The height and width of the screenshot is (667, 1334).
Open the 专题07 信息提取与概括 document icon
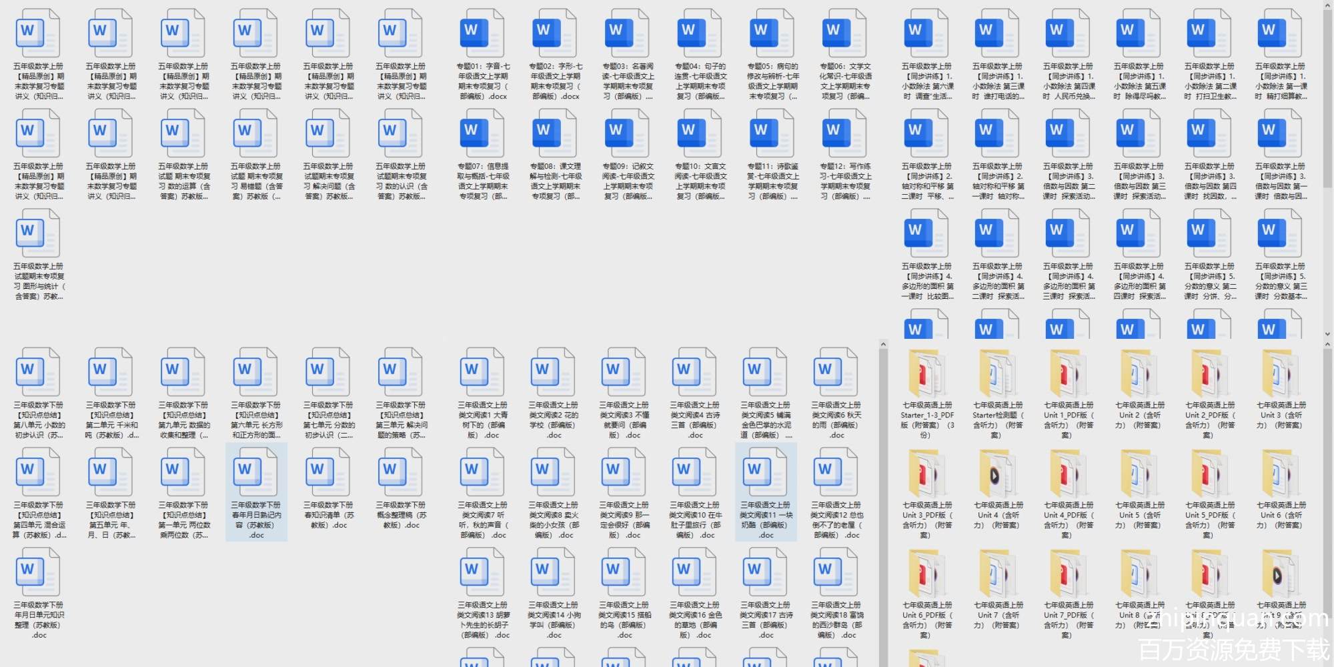482,133
